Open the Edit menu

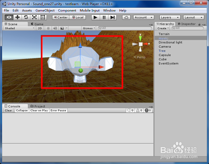point(16,11)
